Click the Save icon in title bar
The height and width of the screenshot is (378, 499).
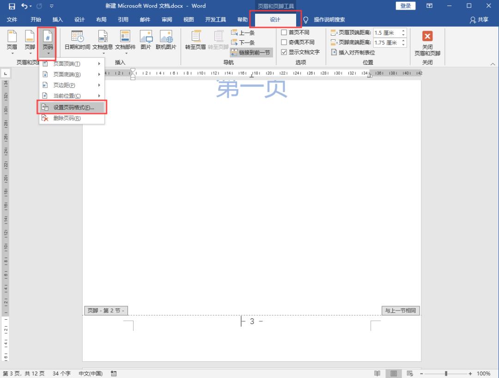point(12,6)
